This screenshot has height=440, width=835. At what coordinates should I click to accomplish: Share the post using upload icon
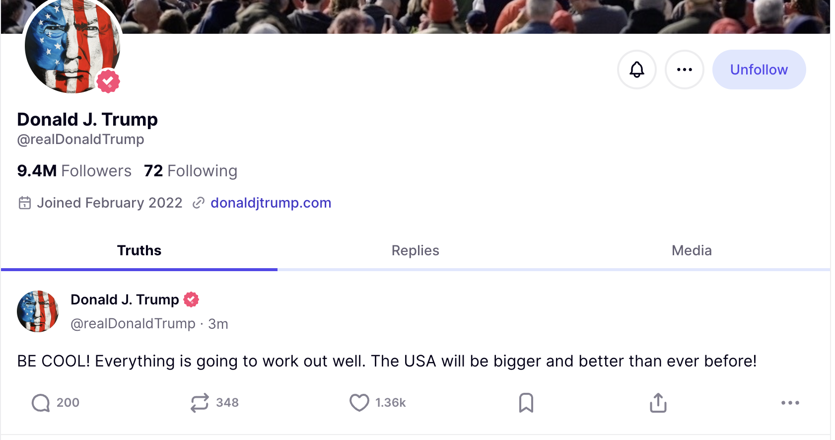coord(658,403)
